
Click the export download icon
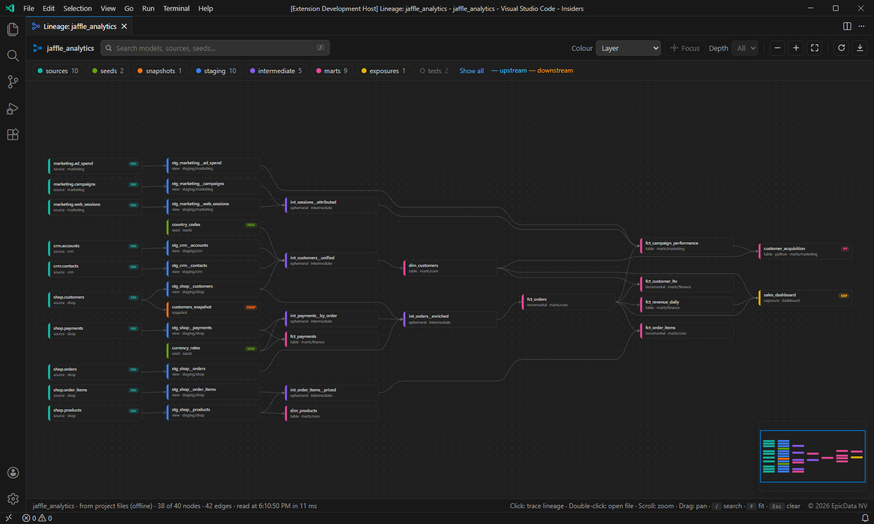860,48
